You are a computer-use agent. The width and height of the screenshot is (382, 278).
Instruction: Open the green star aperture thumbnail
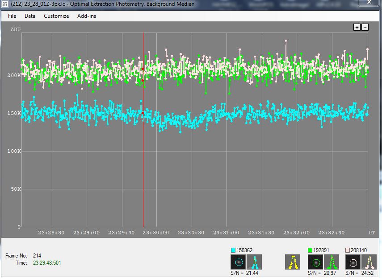pos(315,262)
